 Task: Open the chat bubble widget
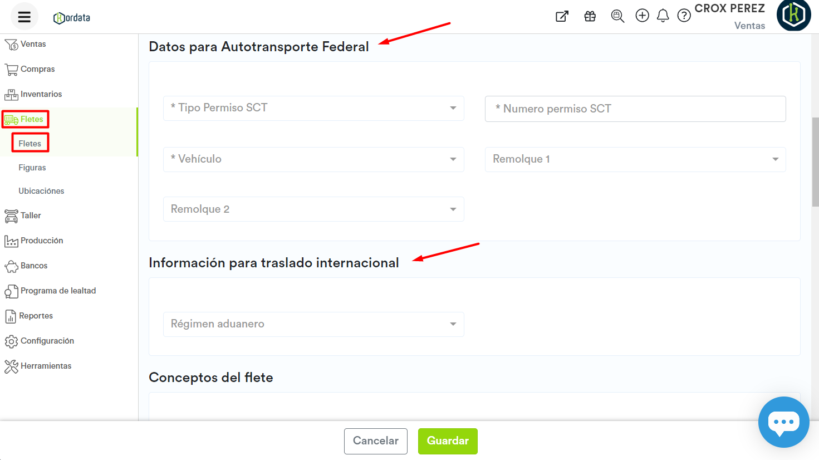[x=783, y=422]
